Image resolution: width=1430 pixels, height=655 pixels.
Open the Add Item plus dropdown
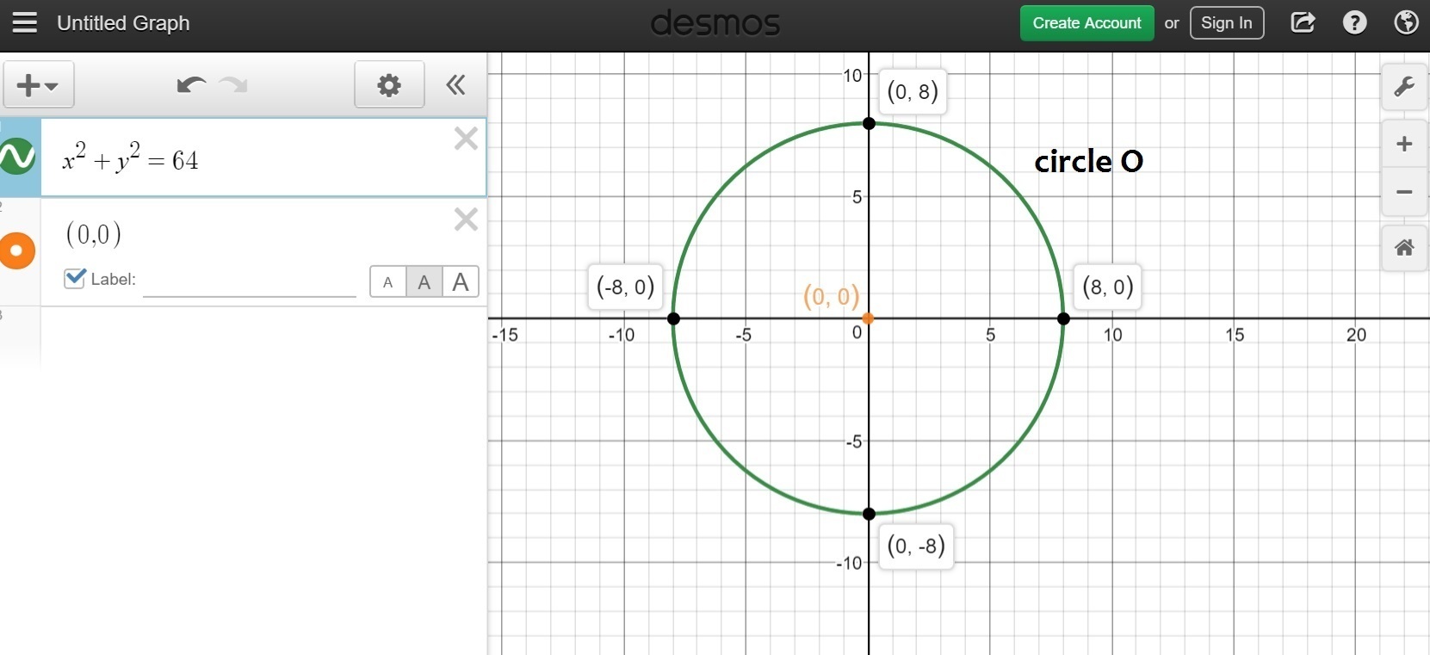(39, 84)
